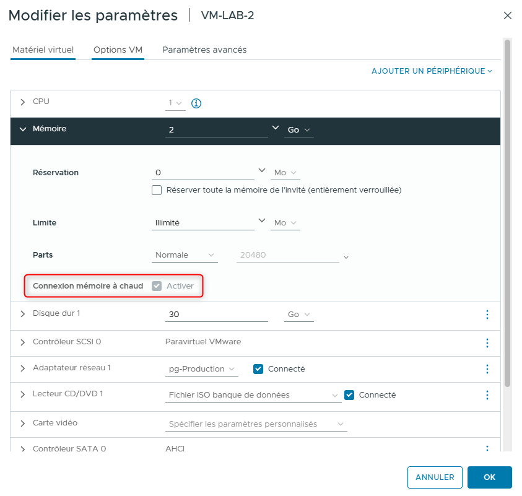Open the Lecteur CD/DVD 1 options menu
The width and height of the screenshot is (522, 496).
pos(487,395)
